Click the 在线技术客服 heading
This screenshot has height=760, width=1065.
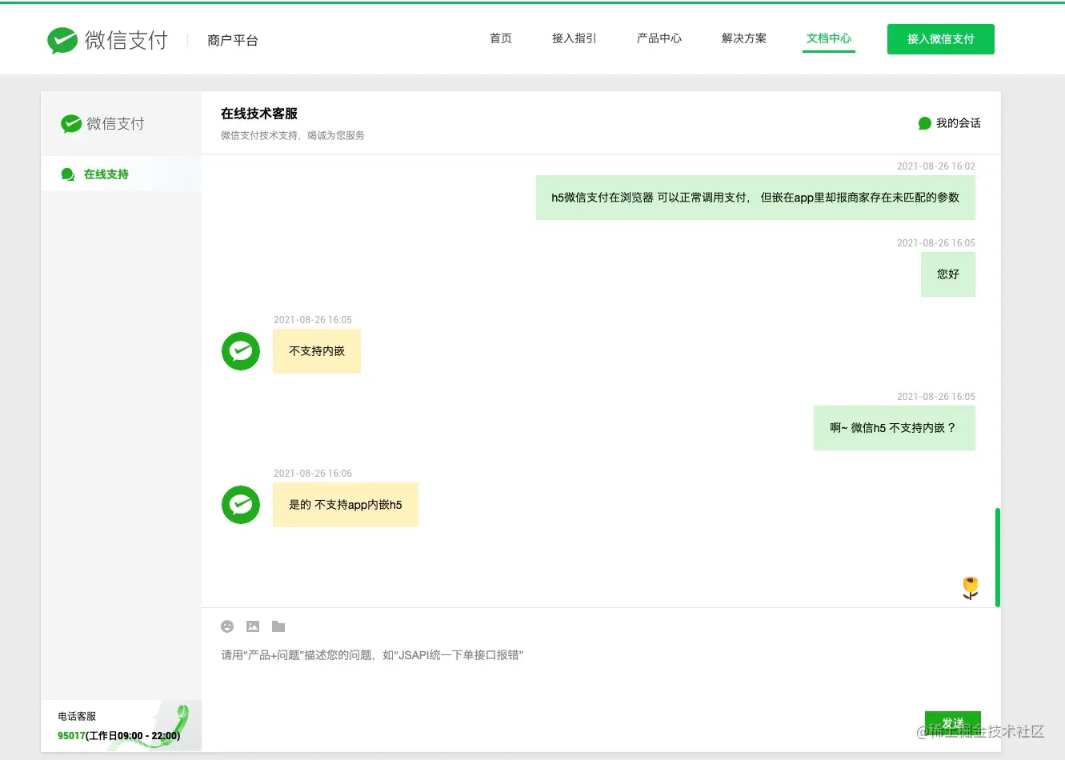(259, 114)
